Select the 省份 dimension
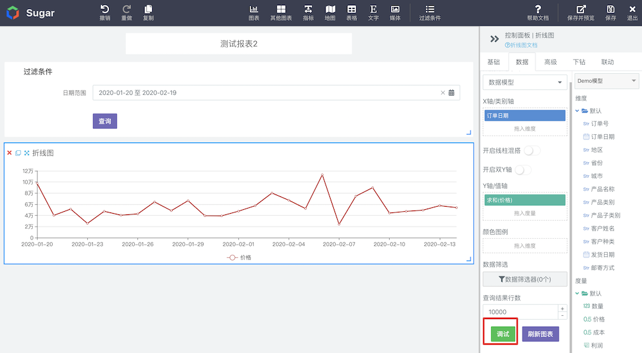642x353 pixels. [x=596, y=162]
